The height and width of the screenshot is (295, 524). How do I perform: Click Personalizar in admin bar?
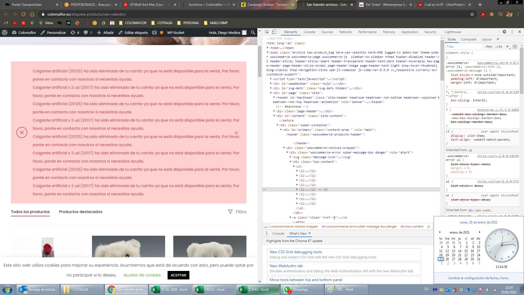point(53,33)
